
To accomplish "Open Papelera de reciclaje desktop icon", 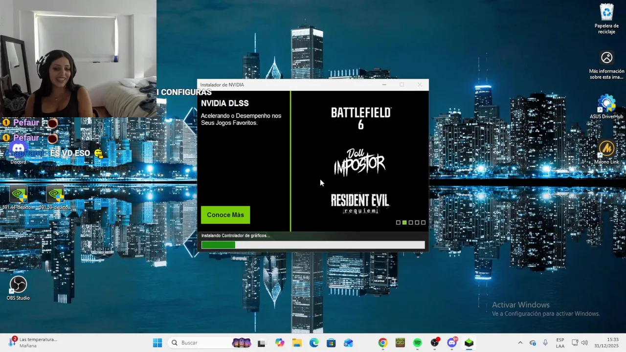I will click(606, 19).
